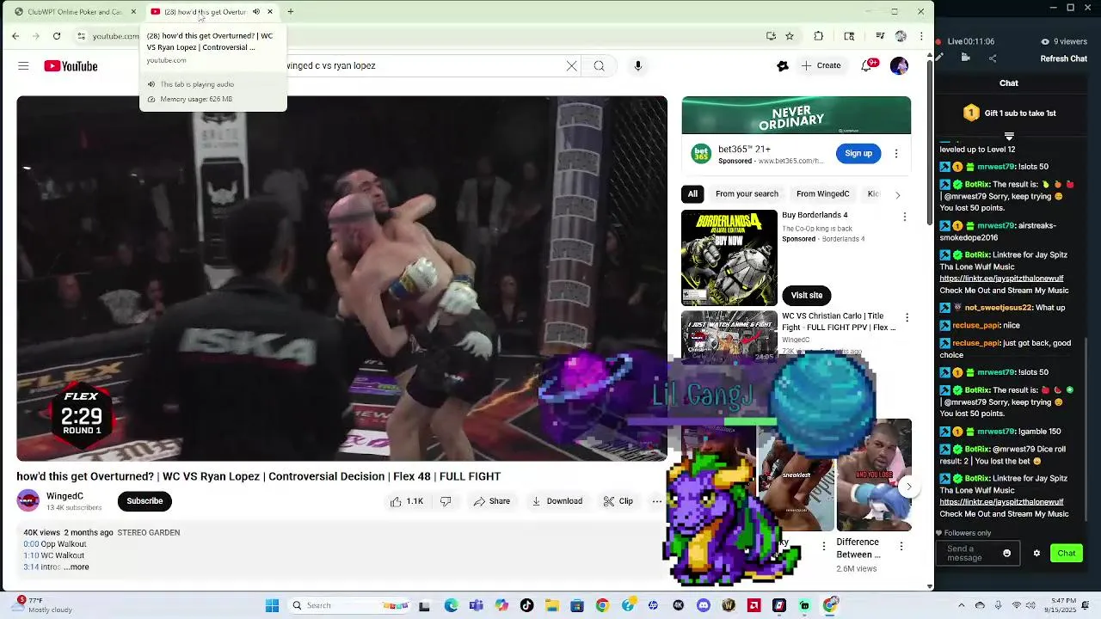Bookmark this page with the star
Screen dimensions: 1101x619
pos(790,36)
